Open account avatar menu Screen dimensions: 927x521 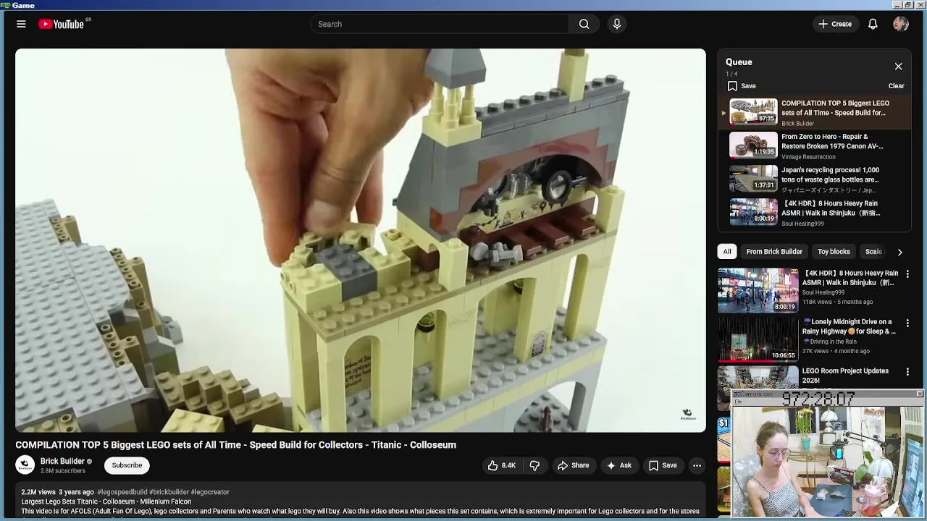[901, 24]
